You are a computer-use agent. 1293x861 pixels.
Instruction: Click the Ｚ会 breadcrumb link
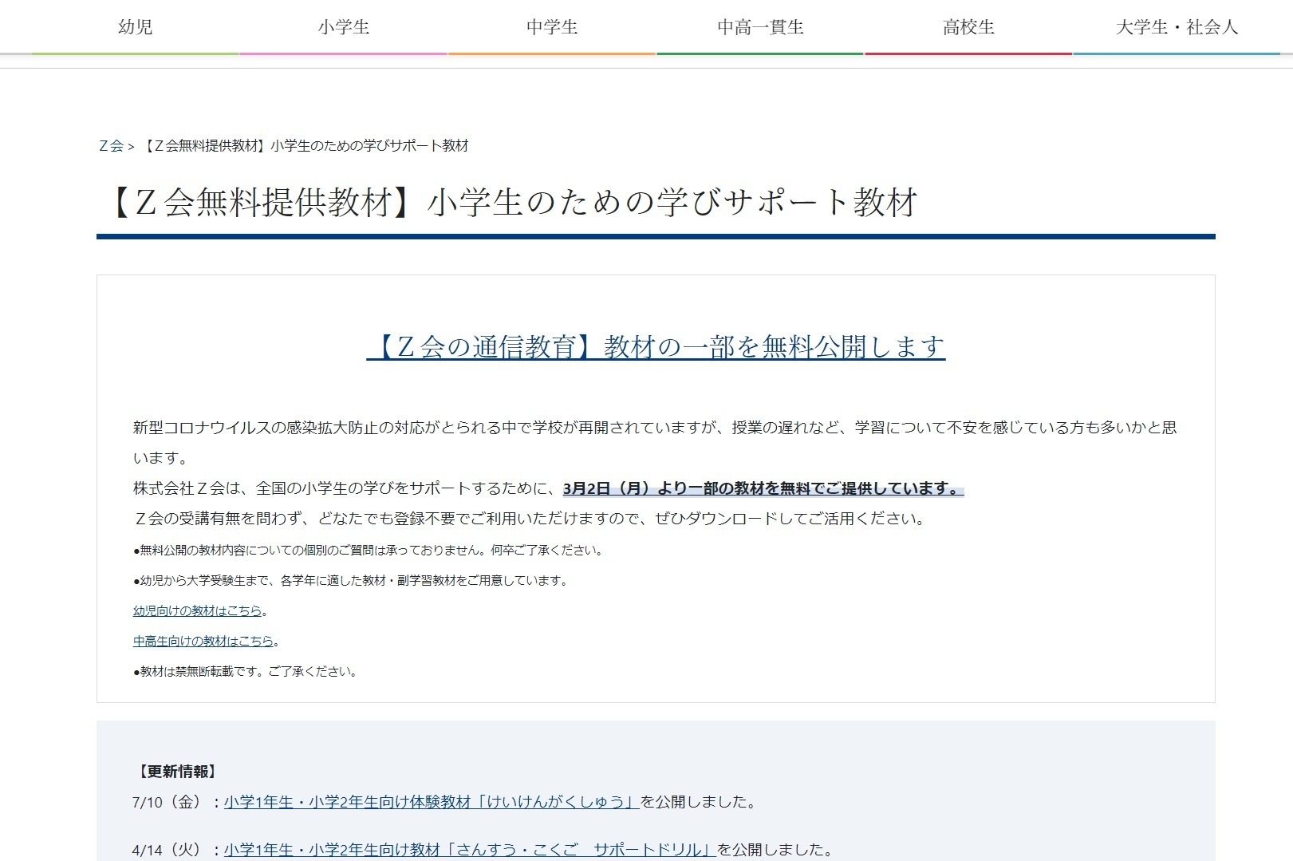(109, 146)
